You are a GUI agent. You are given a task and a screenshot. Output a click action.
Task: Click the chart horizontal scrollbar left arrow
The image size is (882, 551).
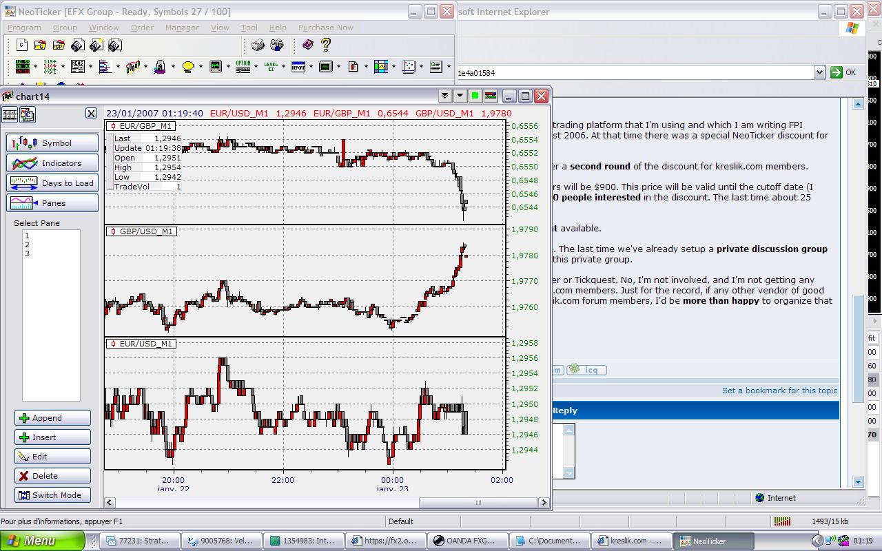(110, 503)
